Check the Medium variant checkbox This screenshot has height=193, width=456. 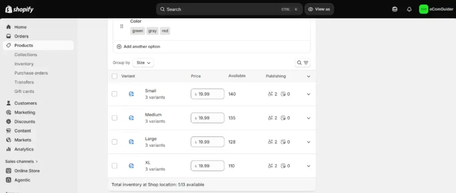tap(114, 118)
